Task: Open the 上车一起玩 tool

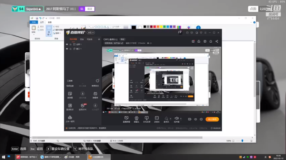Action: pyautogui.click(x=70, y=119)
